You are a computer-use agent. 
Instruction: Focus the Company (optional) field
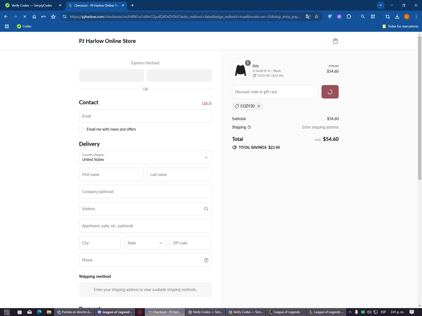click(x=145, y=192)
